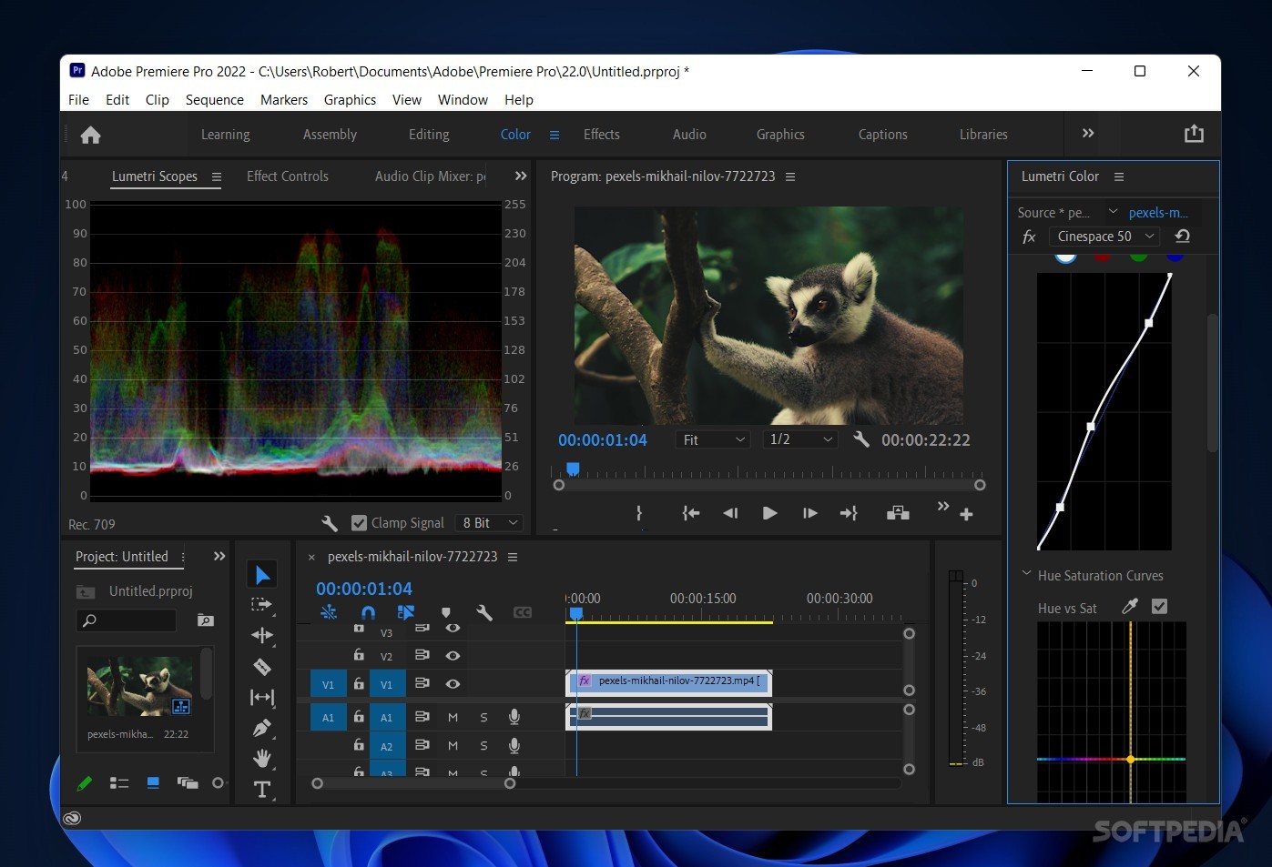Open Lumetri Scopes wrench settings
The width and height of the screenshot is (1272, 867).
(330, 523)
